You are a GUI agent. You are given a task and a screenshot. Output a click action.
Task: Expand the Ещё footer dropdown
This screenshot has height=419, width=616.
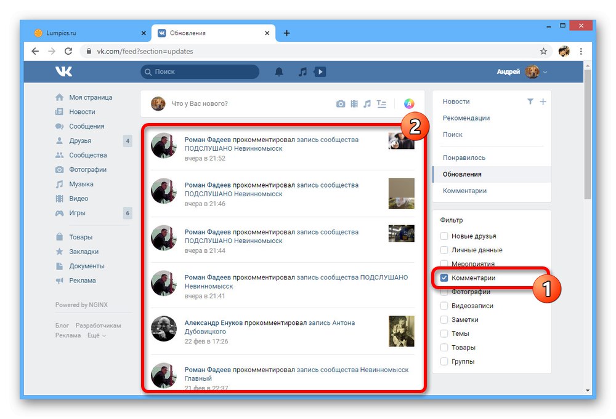coord(97,335)
